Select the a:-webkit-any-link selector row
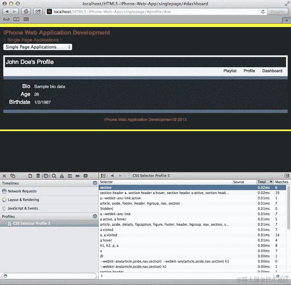Image resolution: width=291 pixels, height=285 pixels. coord(193,214)
